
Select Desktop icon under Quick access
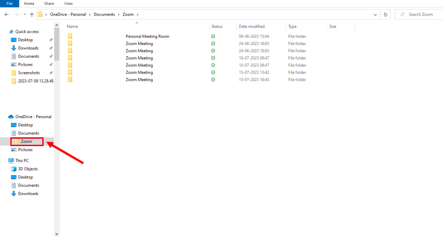[x=14, y=40]
